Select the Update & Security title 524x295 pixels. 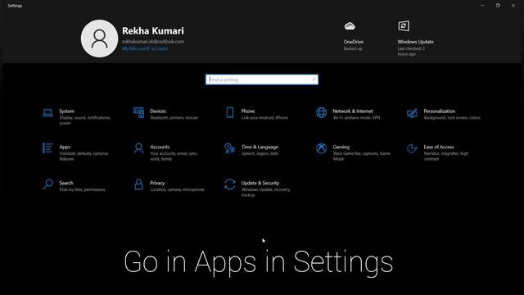260,183
